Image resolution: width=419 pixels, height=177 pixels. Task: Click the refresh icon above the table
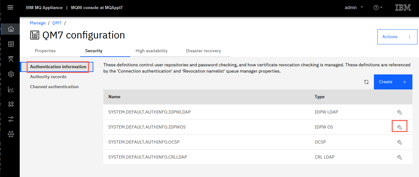click(366, 82)
